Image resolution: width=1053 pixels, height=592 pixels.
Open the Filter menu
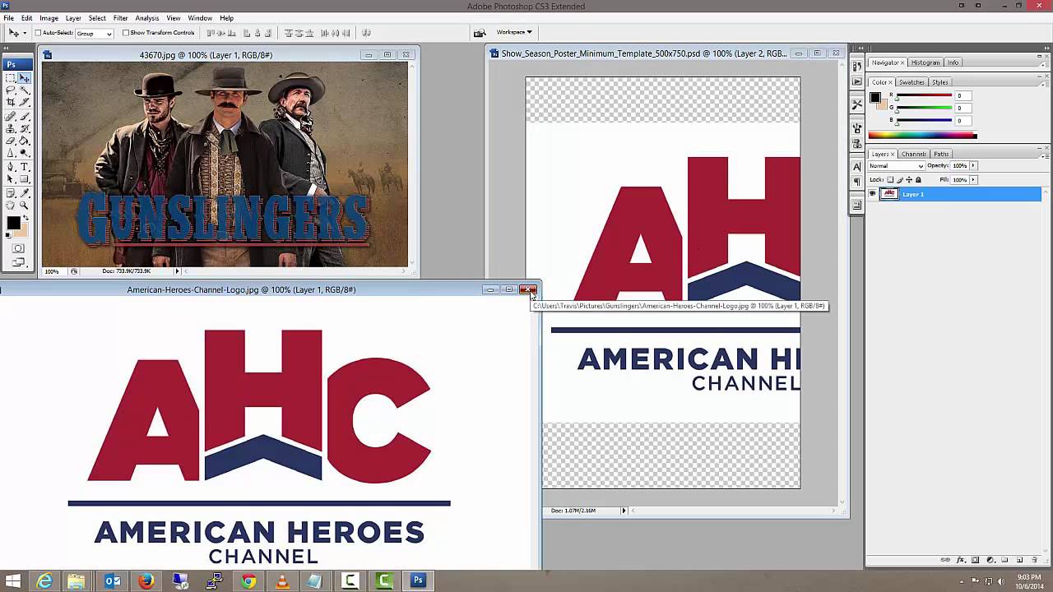tap(120, 18)
